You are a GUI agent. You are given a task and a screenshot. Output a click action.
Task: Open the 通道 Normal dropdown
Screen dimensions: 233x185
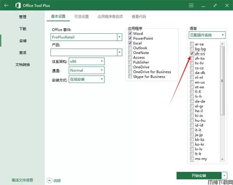102,70
